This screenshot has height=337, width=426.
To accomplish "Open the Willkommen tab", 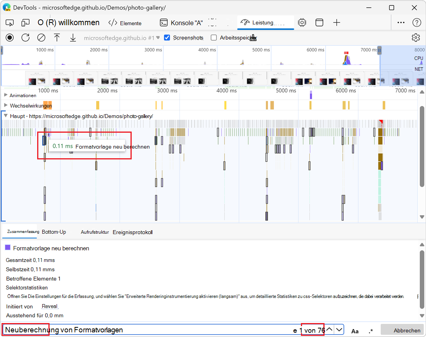I will [x=69, y=23].
